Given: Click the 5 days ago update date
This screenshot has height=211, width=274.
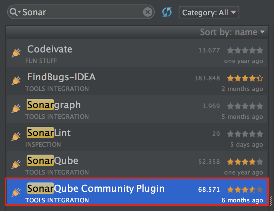Looking at the screenshot, I should (246, 145).
